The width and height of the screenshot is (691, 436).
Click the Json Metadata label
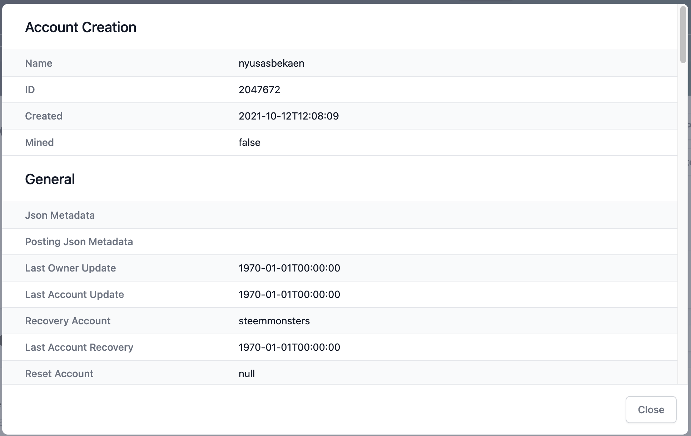(x=60, y=215)
